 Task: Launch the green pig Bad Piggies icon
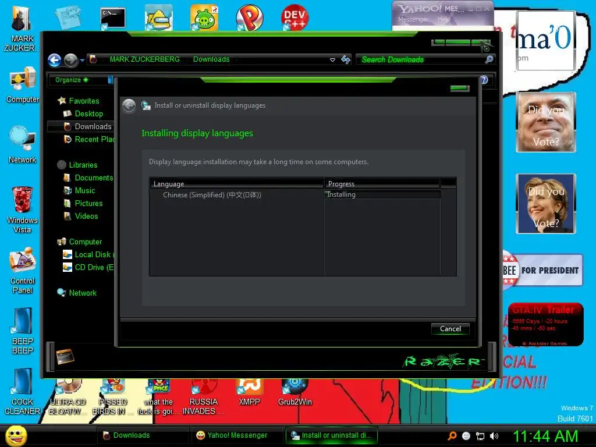[x=204, y=18]
